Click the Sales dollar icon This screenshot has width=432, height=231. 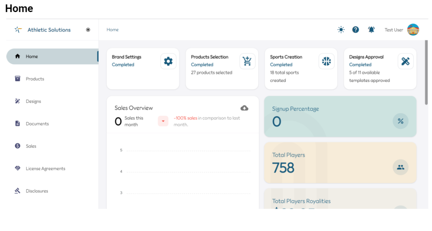tap(17, 146)
